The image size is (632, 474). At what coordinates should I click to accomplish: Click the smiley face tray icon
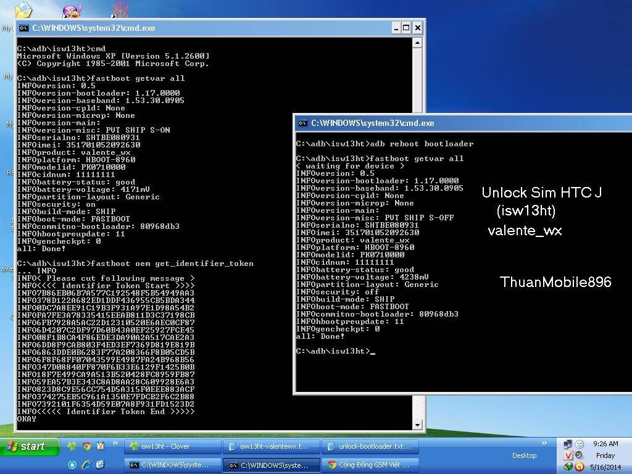[x=580, y=444]
